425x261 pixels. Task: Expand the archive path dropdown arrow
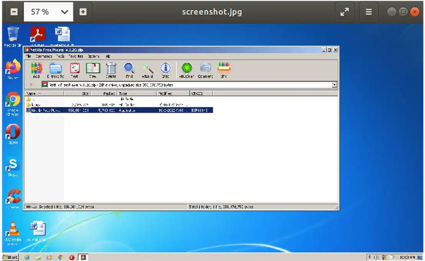(334, 85)
